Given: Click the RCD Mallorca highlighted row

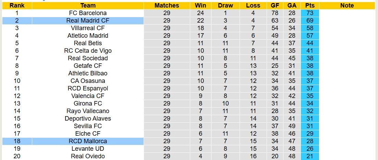Looking at the screenshot, I should [88, 141].
